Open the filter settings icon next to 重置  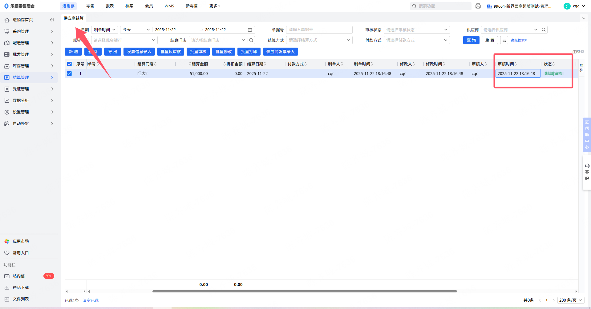[x=504, y=40]
